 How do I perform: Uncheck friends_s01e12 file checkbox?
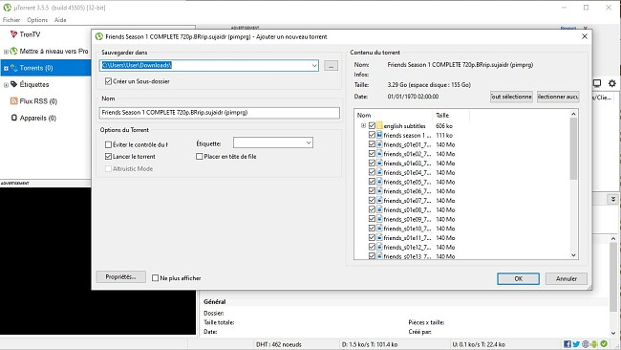pos(372,247)
